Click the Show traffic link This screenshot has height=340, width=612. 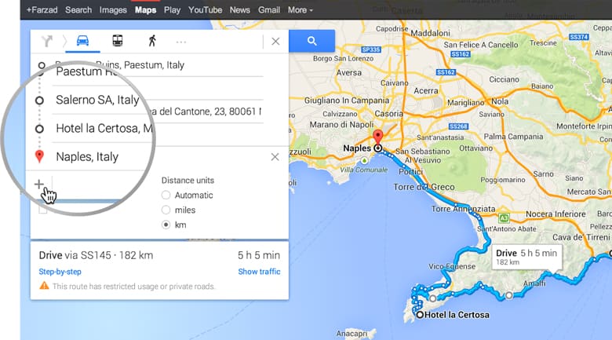point(259,272)
